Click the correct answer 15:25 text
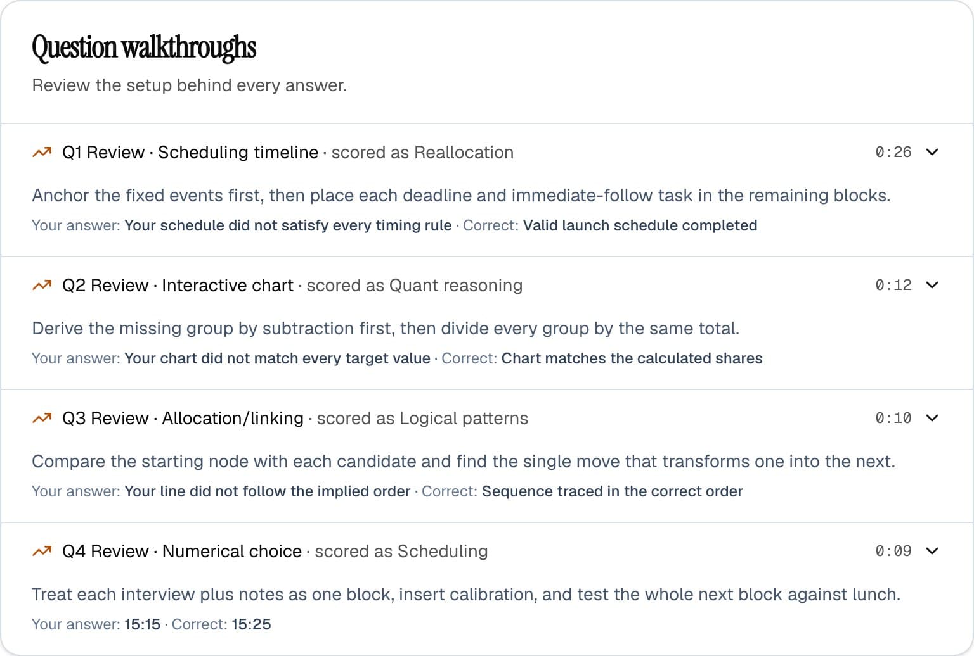The height and width of the screenshot is (656, 974). (x=251, y=624)
